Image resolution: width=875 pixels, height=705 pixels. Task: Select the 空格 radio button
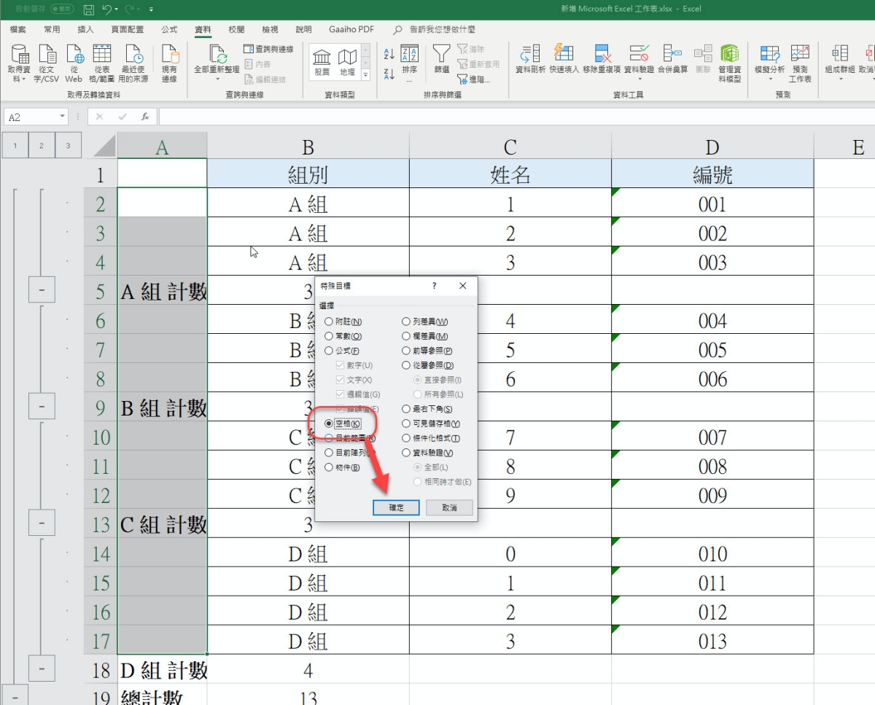(x=329, y=424)
